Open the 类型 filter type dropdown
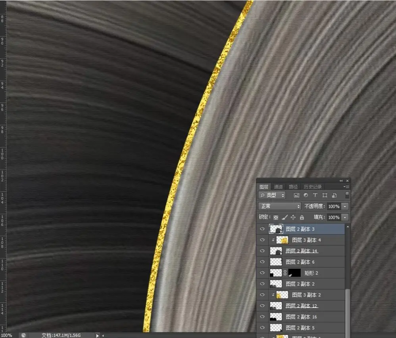The height and width of the screenshot is (338, 396). 272,195
